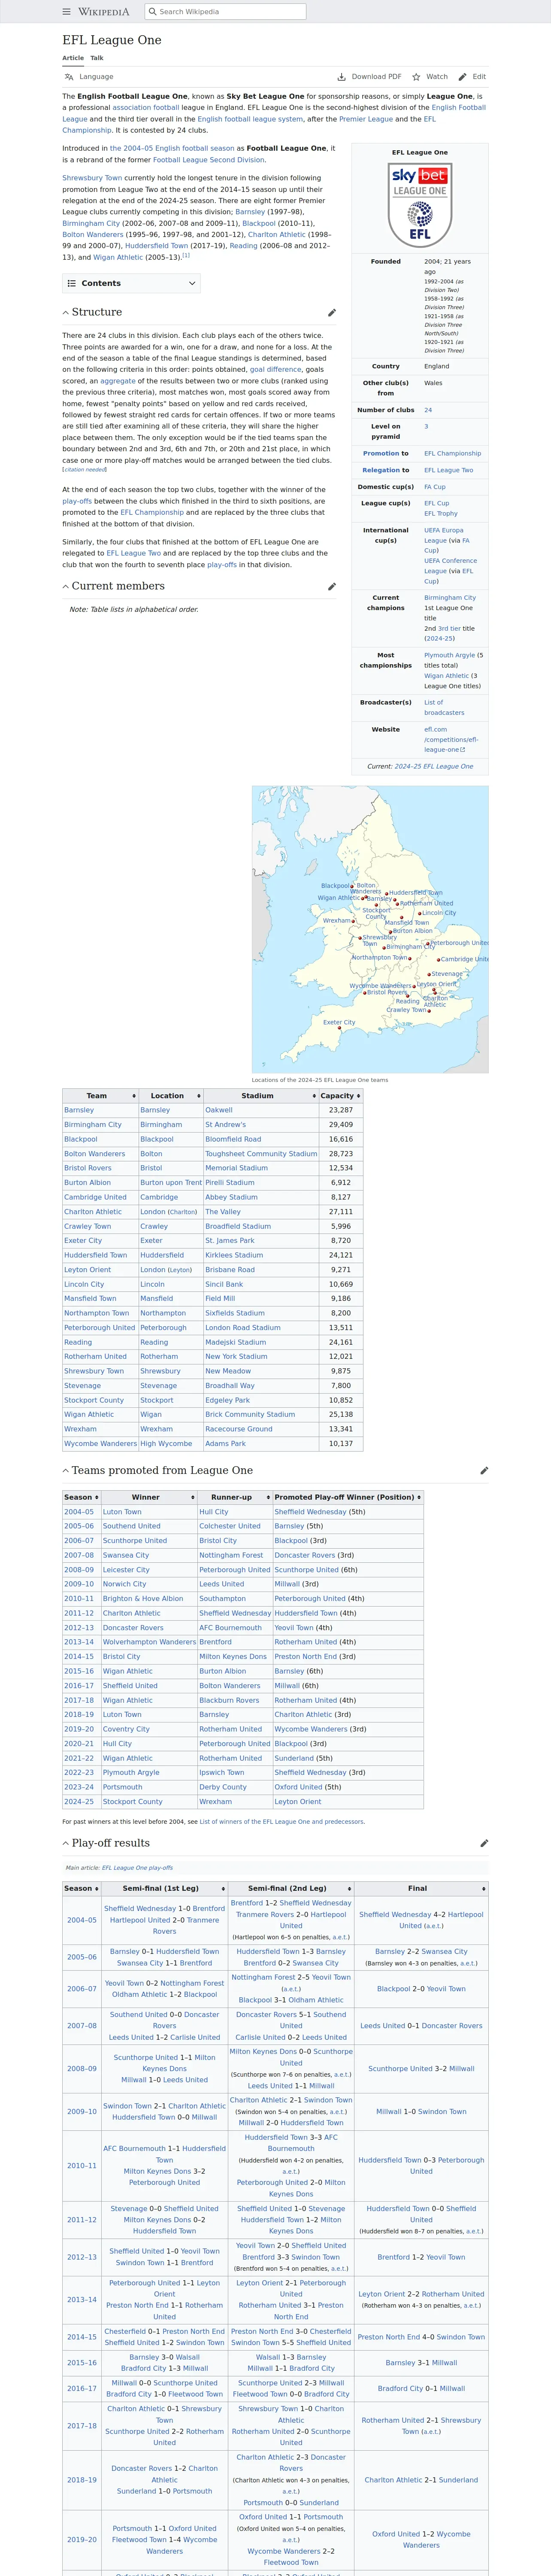
Task: Open the St Andrew's stadium link
Action: (225, 1125)
